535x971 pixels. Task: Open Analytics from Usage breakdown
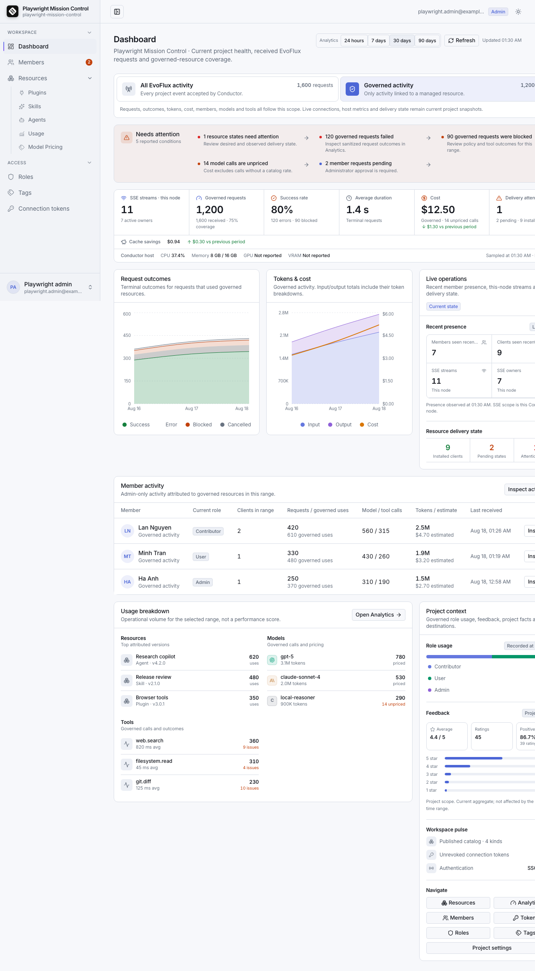point(378,615)
